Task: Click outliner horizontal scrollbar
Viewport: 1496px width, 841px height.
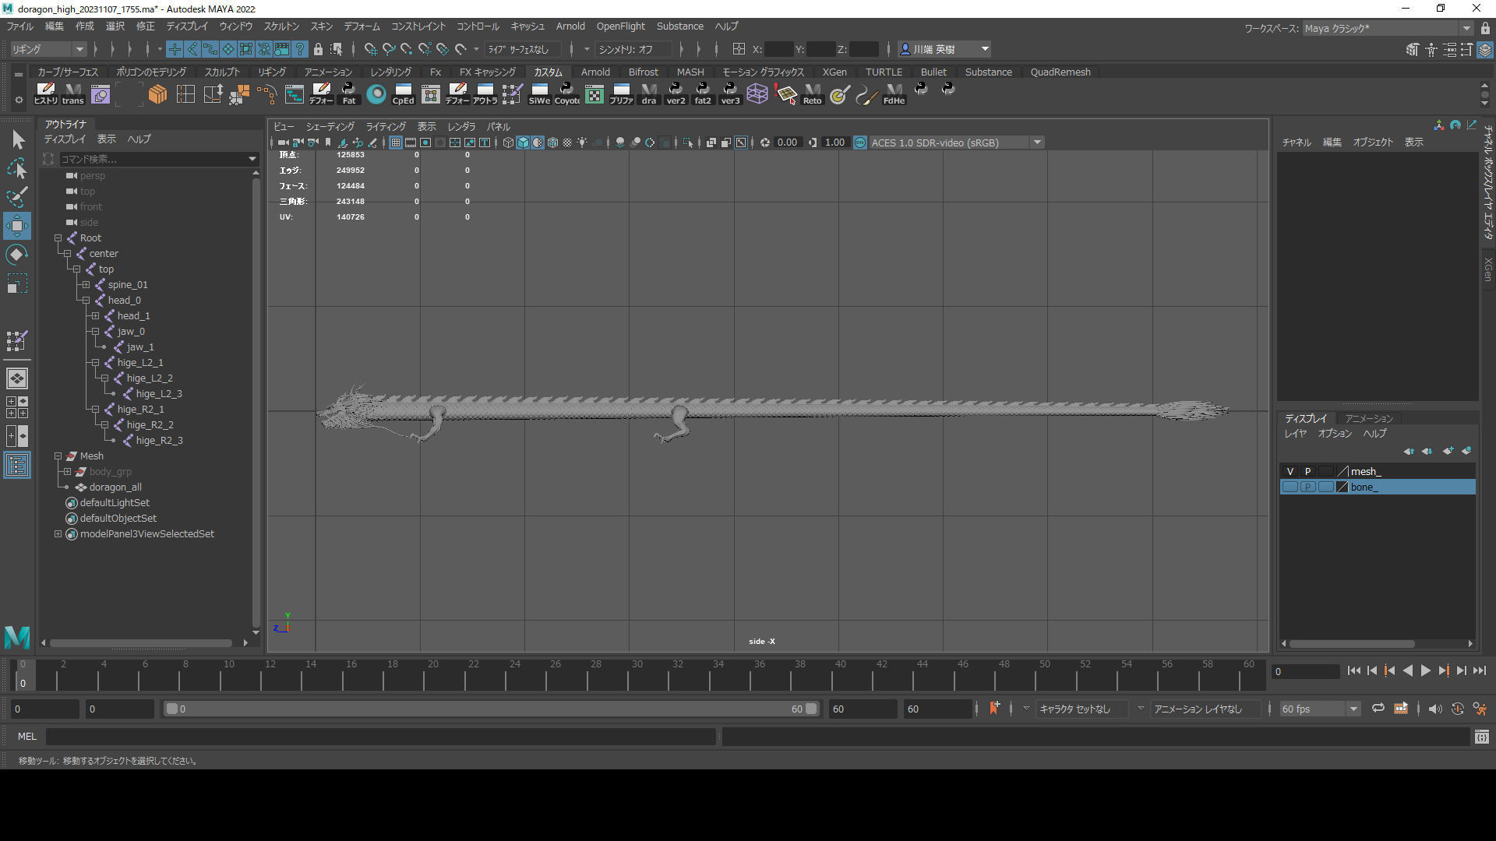Action: click(x=142, y=643)
